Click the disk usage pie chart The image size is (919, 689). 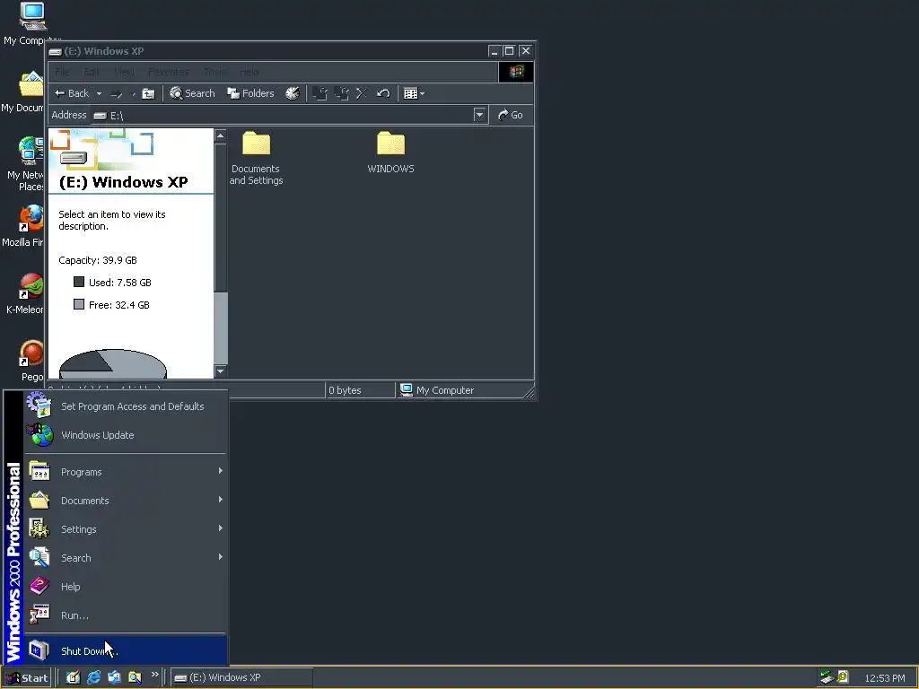pos(113,364)
